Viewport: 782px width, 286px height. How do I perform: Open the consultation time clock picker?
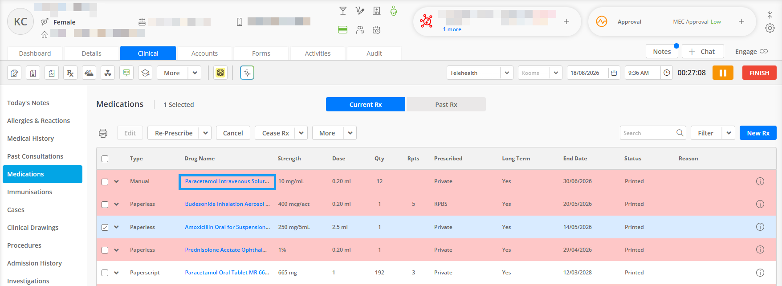(667, 73)
